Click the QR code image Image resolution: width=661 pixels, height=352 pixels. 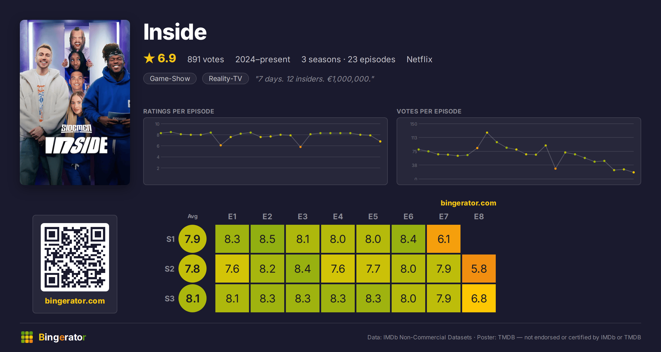(x=75, y=257)
